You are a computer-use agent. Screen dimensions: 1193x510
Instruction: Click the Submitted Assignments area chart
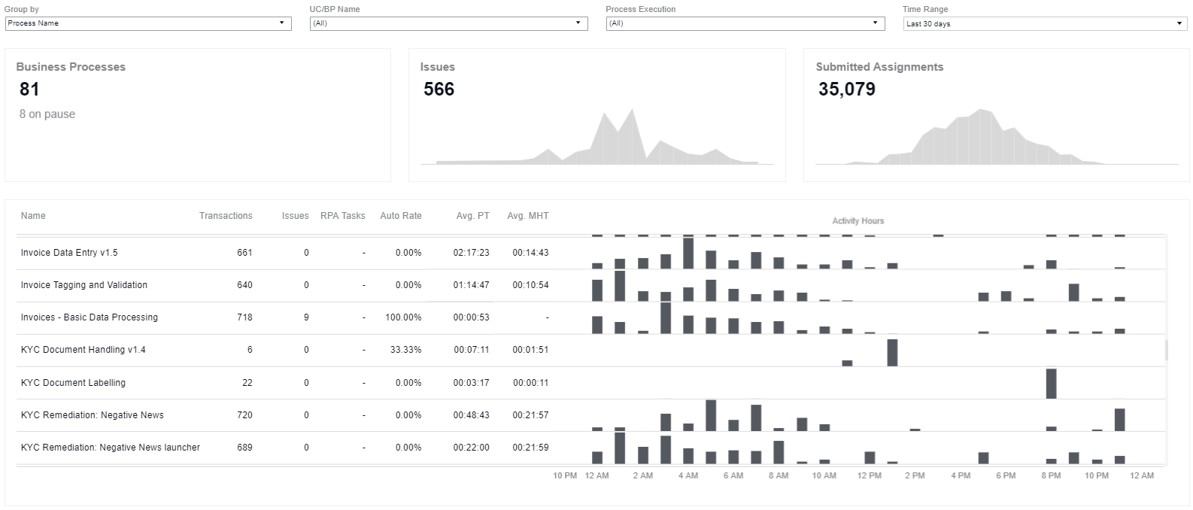[x=997, y=137]
